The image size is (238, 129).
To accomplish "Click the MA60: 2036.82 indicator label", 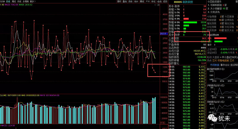I will 26,5.
